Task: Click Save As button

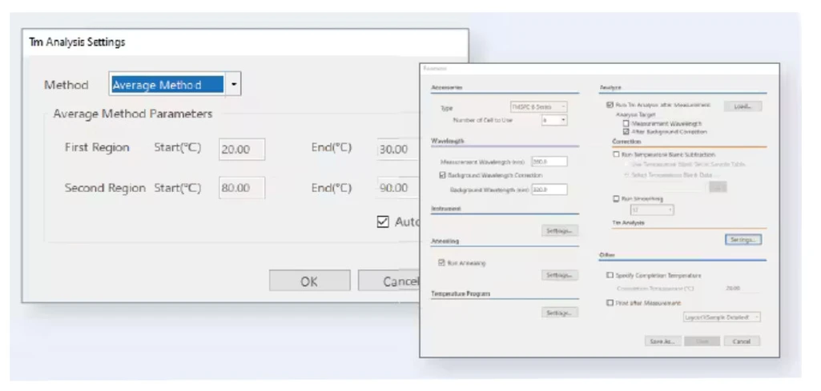Action: click(662, 341)
